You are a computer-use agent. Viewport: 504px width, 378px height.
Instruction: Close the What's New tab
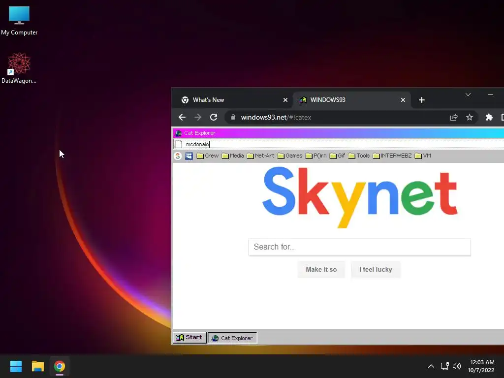tap(285, 100)
